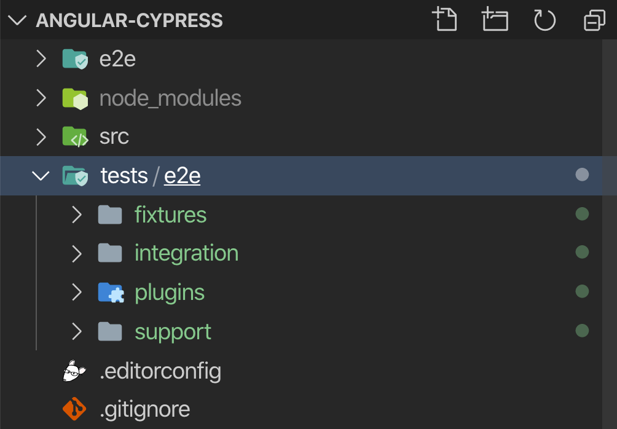Image resolution: width=617 pixels, height=429 pixels.
Task: Expand the e2e folder chevron
Action: click(x=41, y=59)
